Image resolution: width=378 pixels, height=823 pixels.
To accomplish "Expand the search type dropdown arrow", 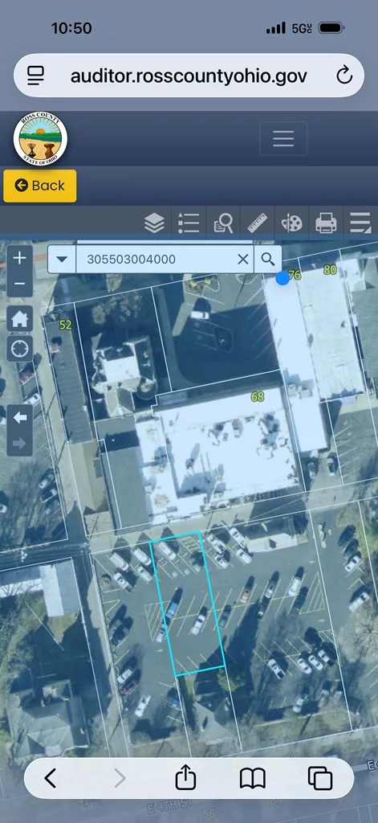I will pyautogui.click(x=62, y=260).
